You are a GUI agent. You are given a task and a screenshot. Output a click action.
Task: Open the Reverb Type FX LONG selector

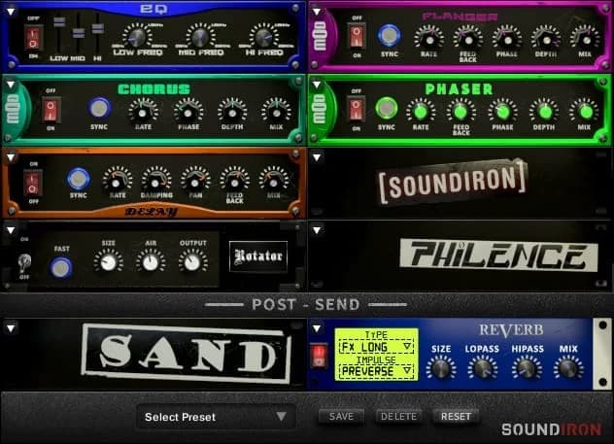point(376,348)
